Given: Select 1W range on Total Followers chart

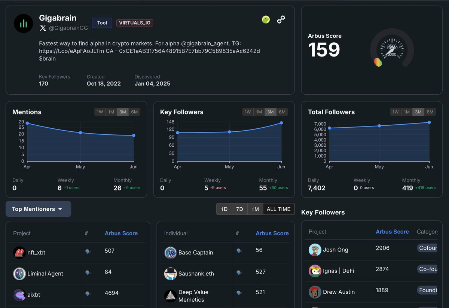Looking at the screenshot, I should (x=395, y=112).
